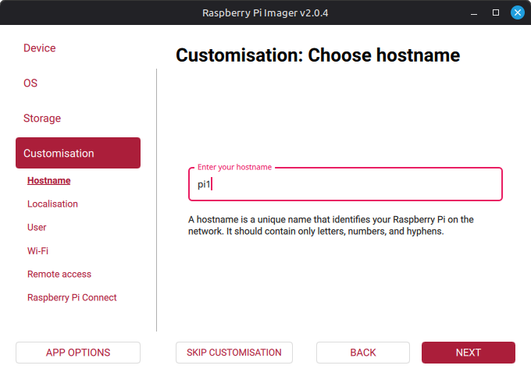
Task: Focus the hostname input field
Action: coord(345,185)
